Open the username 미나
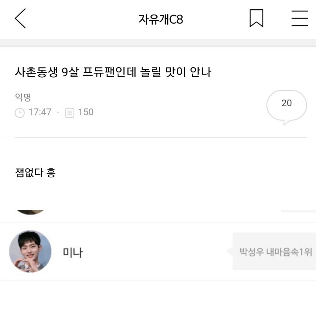This screenshot has width=316, height=316. point(73,252)
